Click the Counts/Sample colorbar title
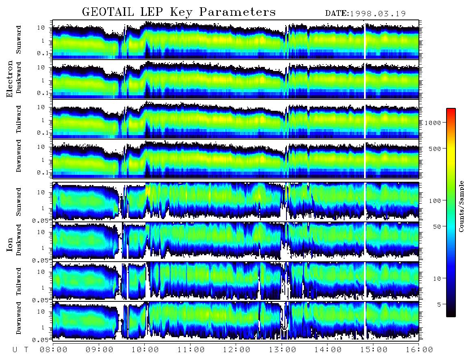 461,206
